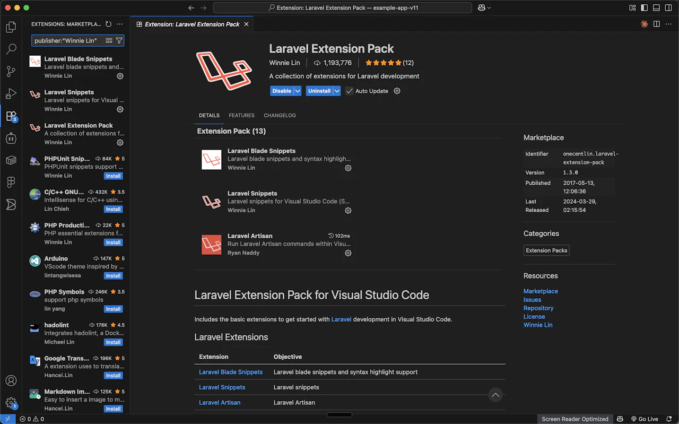The image size is (679, 424).
Task: Open Laravel Artisan link in table
Action: [220, 403]
